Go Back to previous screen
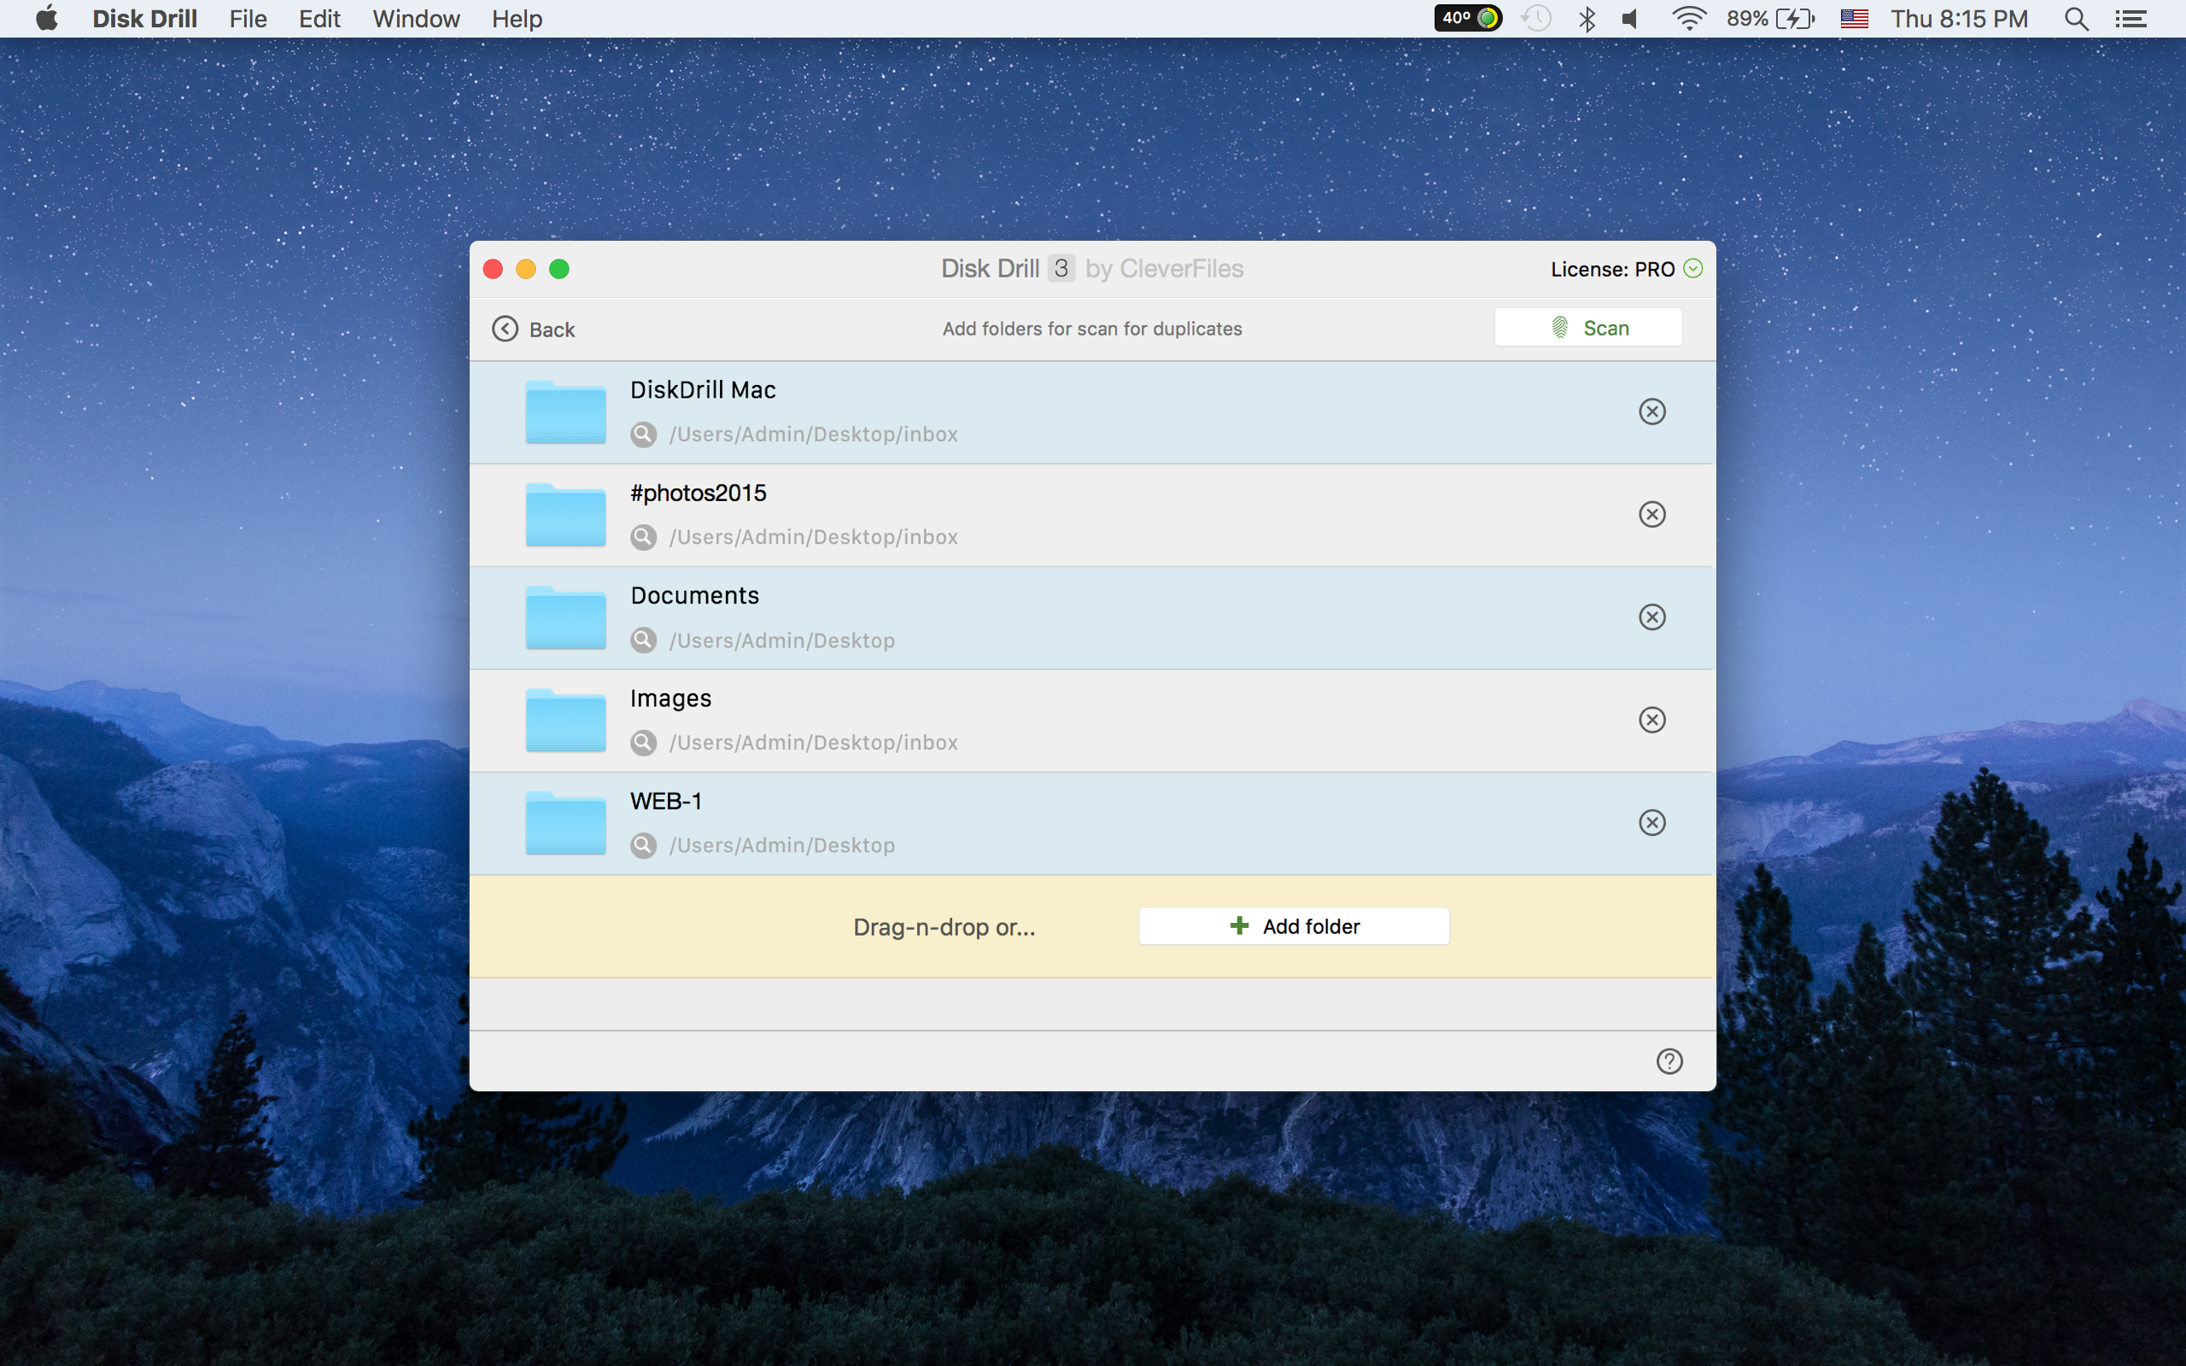This screenshot has width=2186, height=1366. [x=534, y=329]
